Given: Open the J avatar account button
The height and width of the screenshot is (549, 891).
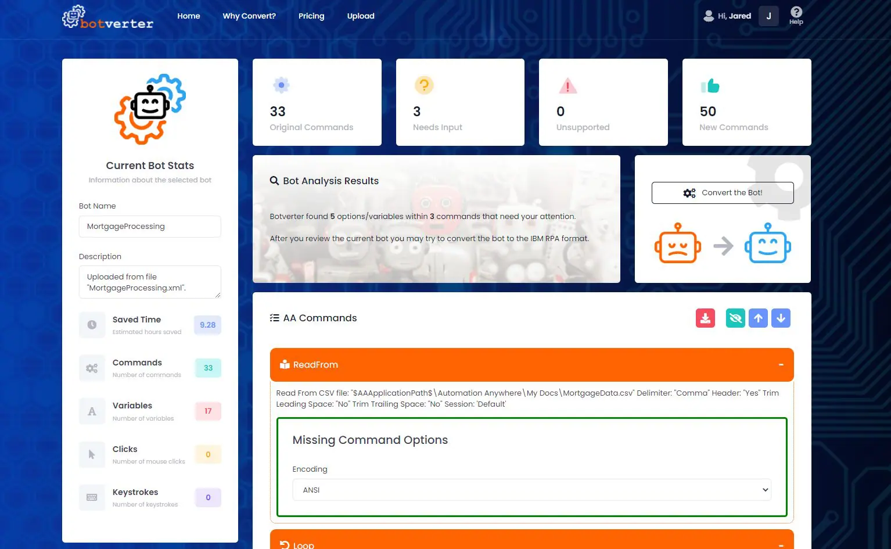Looking at the screenshot, I should click(x=768, y=16).
